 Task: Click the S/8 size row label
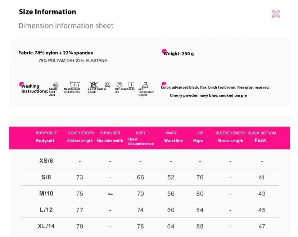[x=46, y=177]
